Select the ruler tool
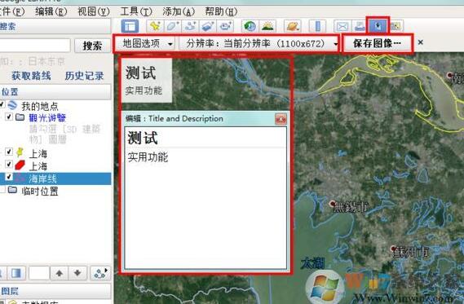This screenshot has width=464, height=304. tap(317, 26)
